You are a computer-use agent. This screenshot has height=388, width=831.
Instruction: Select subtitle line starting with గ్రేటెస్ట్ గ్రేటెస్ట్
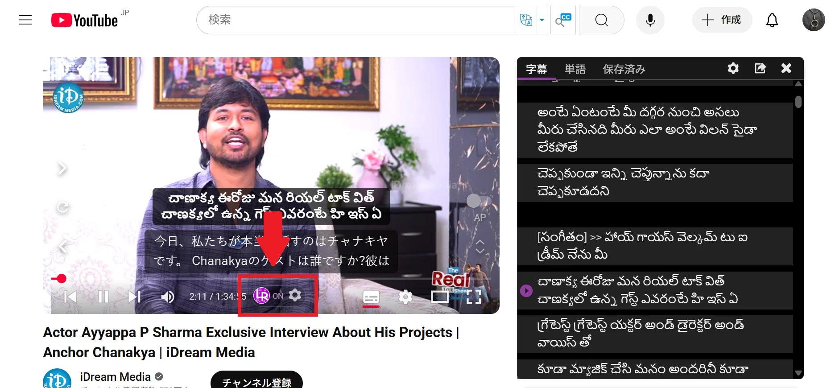tap(655, 334)
